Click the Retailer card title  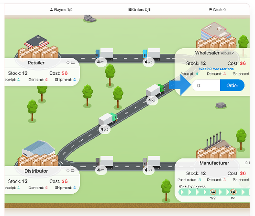36,63
